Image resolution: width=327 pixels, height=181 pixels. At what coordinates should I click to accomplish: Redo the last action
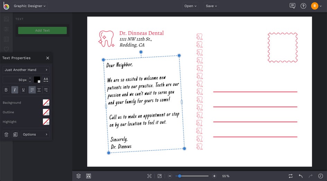(310, 176)
